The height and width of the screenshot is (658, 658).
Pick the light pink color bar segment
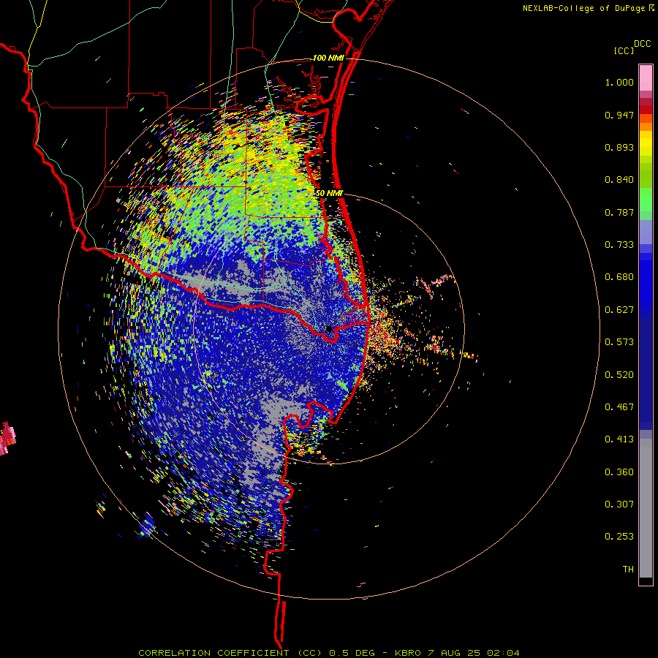[646, 78]
